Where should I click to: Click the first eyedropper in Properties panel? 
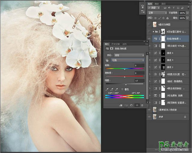point(107,89)
